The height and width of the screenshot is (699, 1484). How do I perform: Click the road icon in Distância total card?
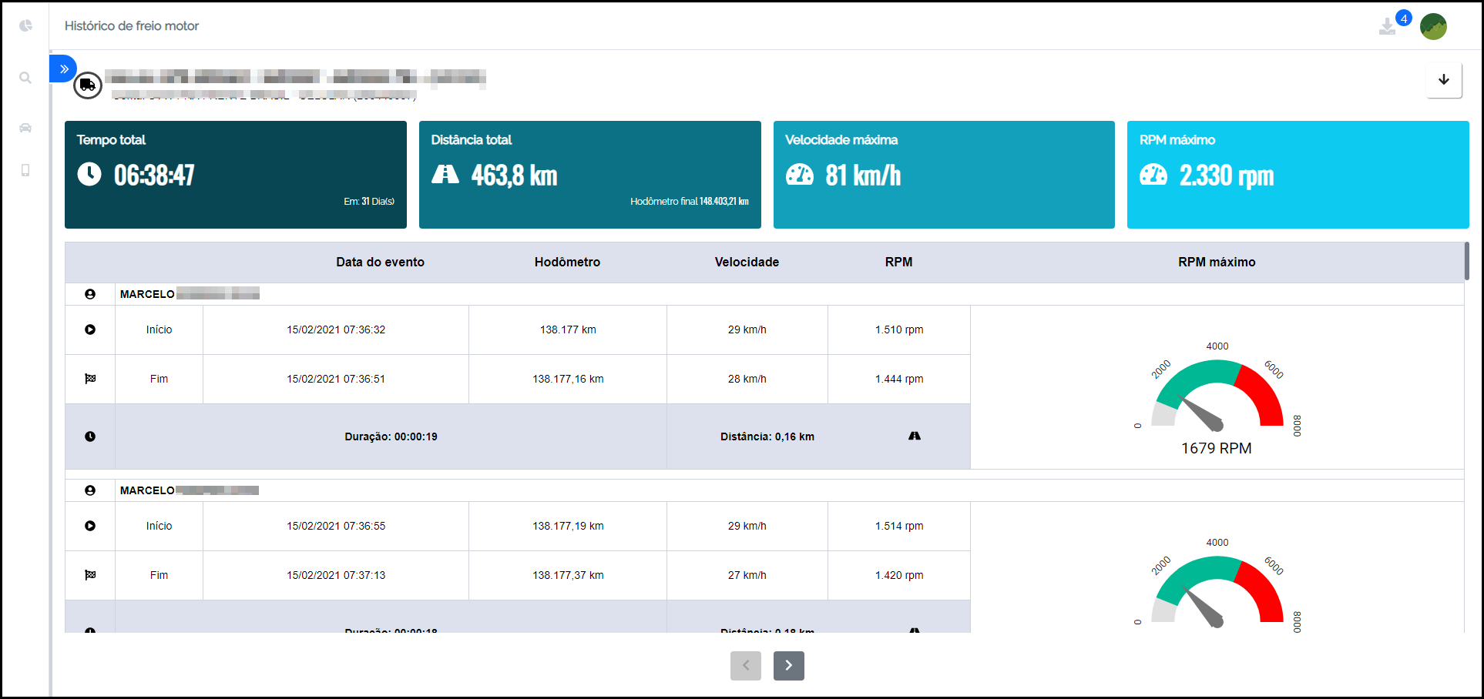coord(445,174)
